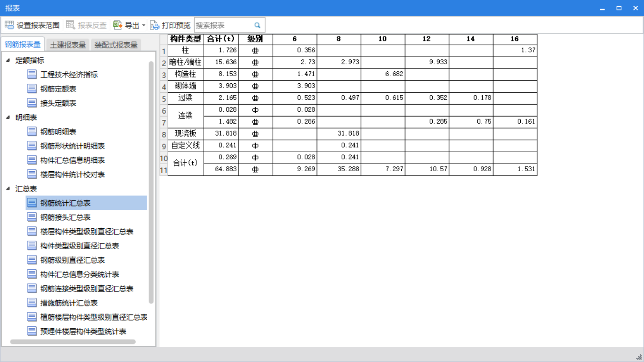Click the 设置报表范围 button label
Screen dimensions: 644x362
tap(38, 25)
